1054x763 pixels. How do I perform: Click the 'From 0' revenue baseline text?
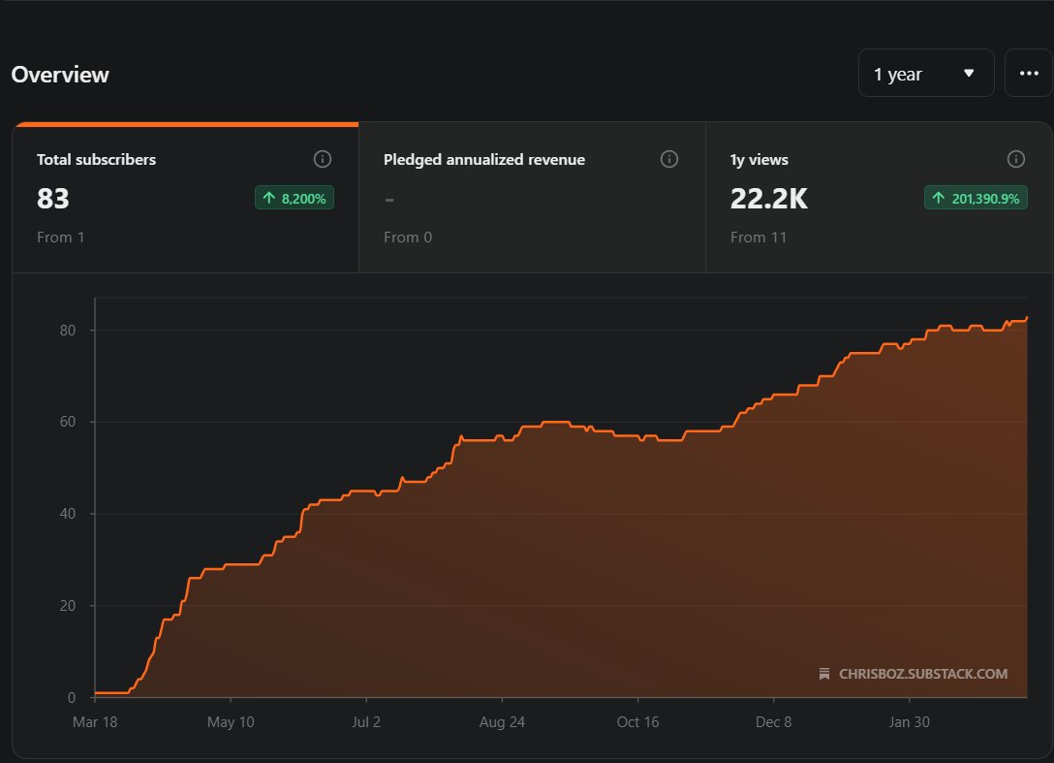[408, 237]
